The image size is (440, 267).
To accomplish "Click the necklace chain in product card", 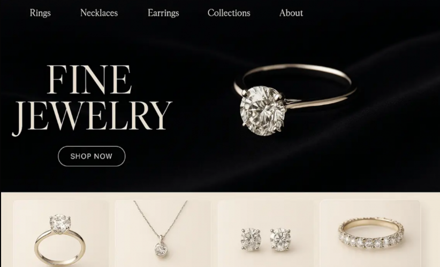I will pos(161,219).
